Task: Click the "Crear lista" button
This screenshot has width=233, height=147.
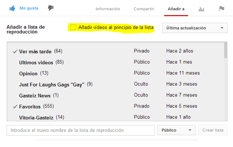Action: click(x=213, y=130)
